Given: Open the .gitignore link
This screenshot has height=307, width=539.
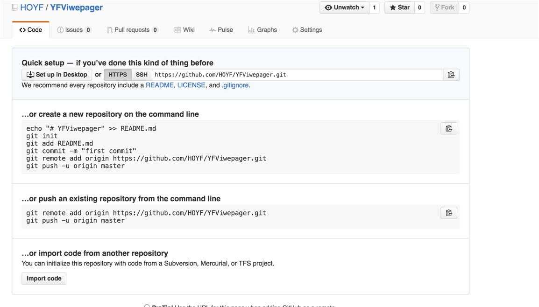Looking at the screenshot, I should pyautogui.click(x=235, y=85).
